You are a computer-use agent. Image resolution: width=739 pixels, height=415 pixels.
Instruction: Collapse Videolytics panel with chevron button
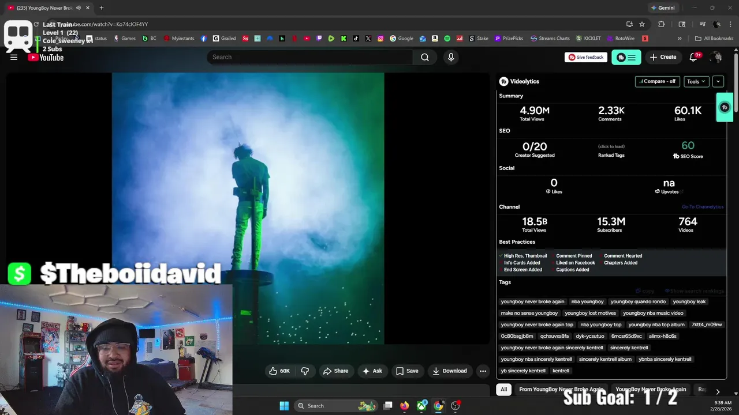coord(718,81)
